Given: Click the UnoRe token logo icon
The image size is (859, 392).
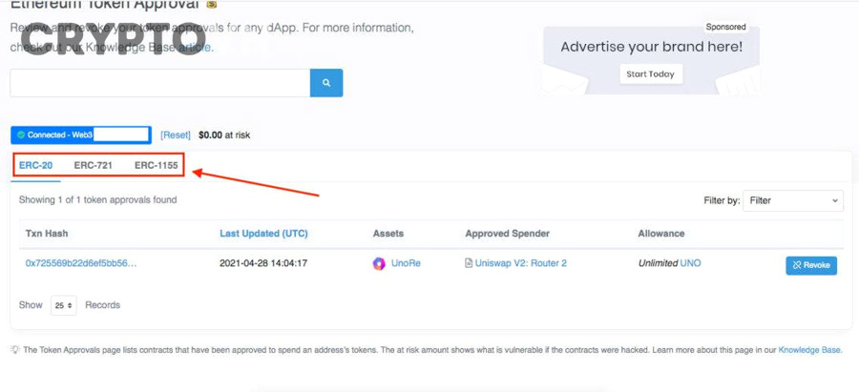Looking at the screenshot, I should 379,264.
